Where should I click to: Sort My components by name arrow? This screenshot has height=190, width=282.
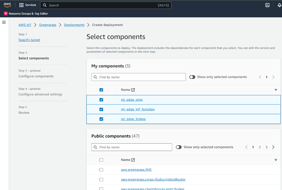(276, 90)
